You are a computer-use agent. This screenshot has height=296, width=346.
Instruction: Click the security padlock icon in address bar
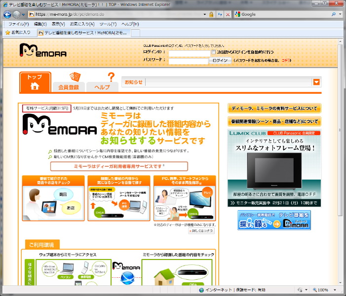211,14
